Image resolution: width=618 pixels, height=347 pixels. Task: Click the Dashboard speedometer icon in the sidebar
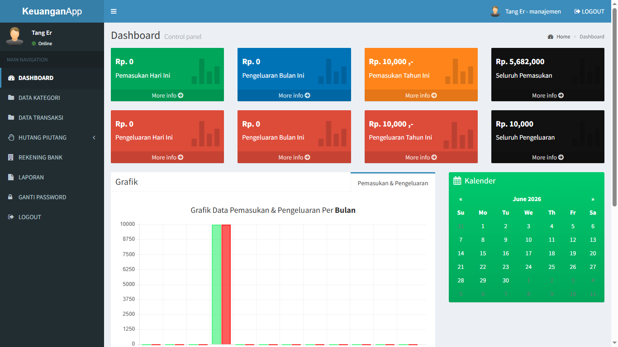pyautogui.click(x=11, y=78)
